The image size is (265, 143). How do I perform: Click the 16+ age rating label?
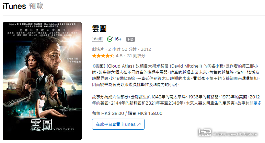[118, 39]
